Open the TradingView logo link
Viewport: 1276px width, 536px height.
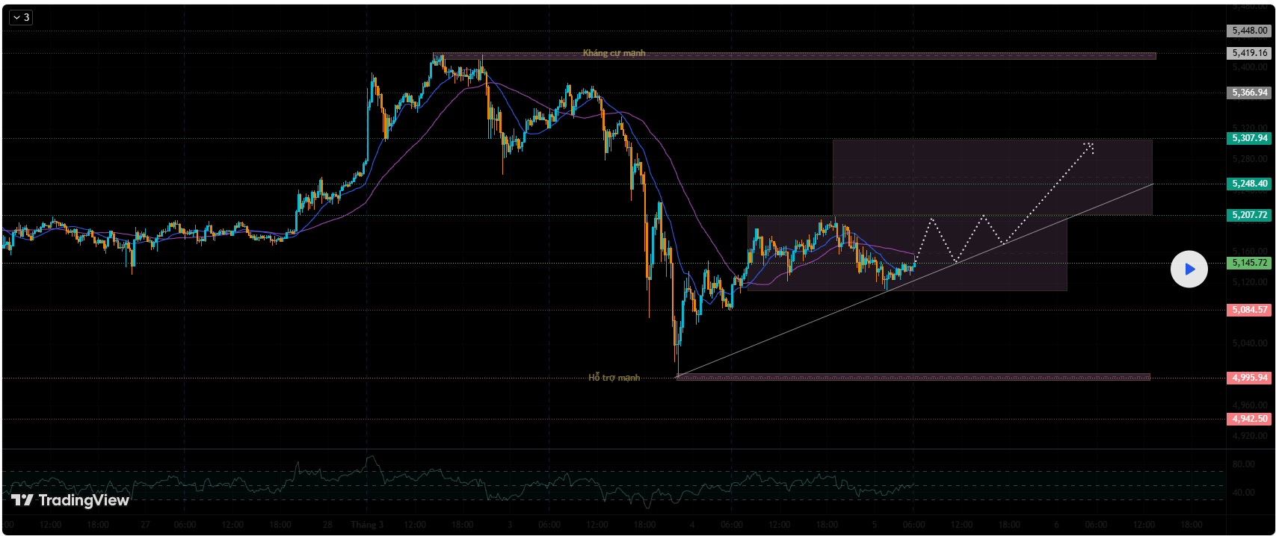70,500
